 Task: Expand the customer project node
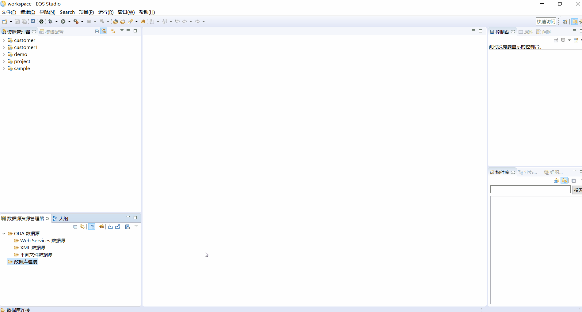click(x=4, y=40)
